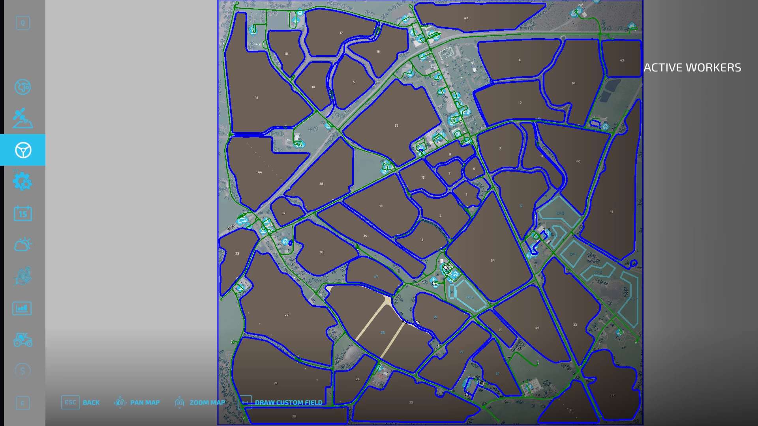
Task: Click the Pan Map control hint
Action: (137, 402)
